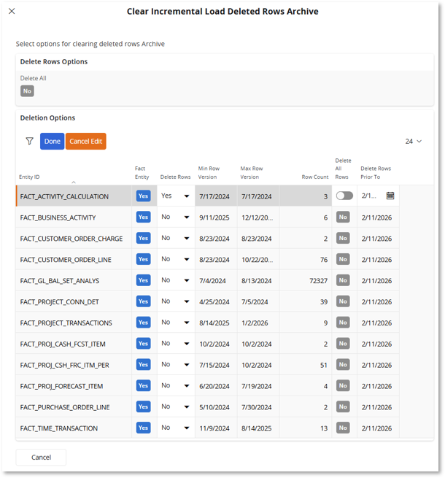
Task: Toggle Delete All Rows for FACT_PROJ_CASH_FCST_ITEM
Action: pyautogui.click(x=343, y=343)
